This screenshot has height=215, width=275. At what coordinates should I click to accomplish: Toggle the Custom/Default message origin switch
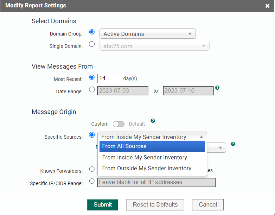[x=119, y=124]
